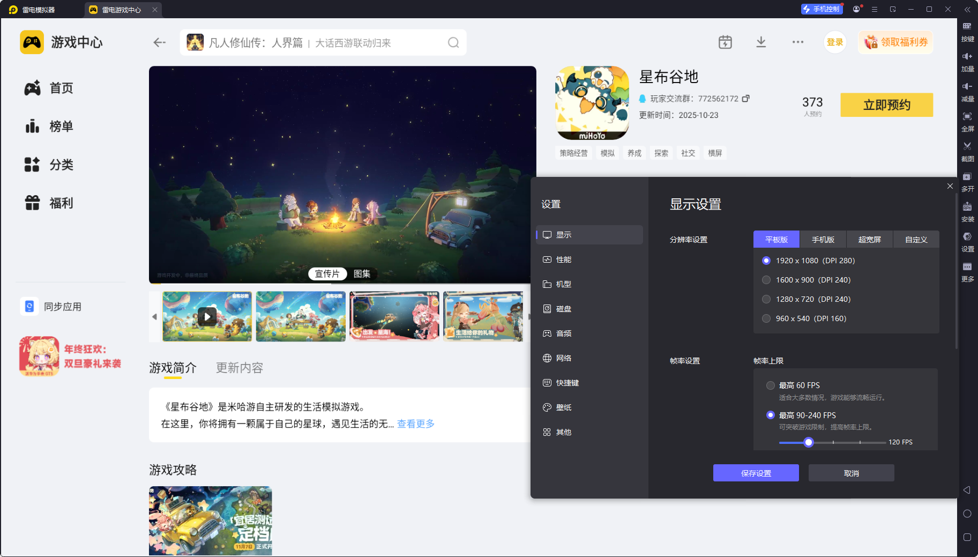The image size is (978, 557).
Task: Open the 查看更多 link in game intro
Action: pyautogui.click(x=416, y=424)
